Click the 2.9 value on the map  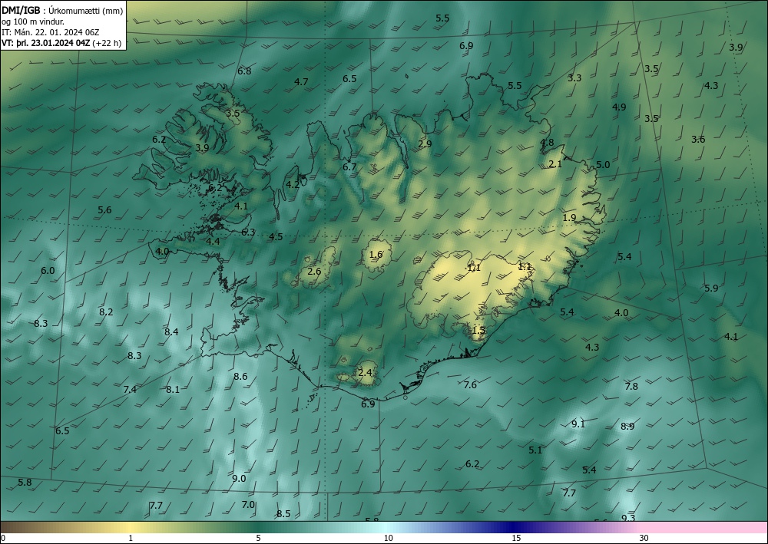point(425,143)
